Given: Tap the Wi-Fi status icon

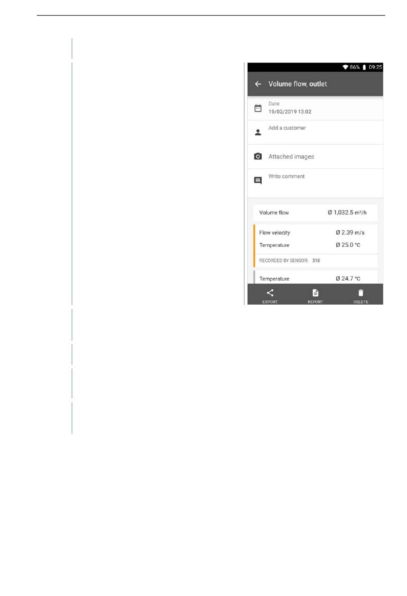Looking at the screenshot, I should pos(345,67).
